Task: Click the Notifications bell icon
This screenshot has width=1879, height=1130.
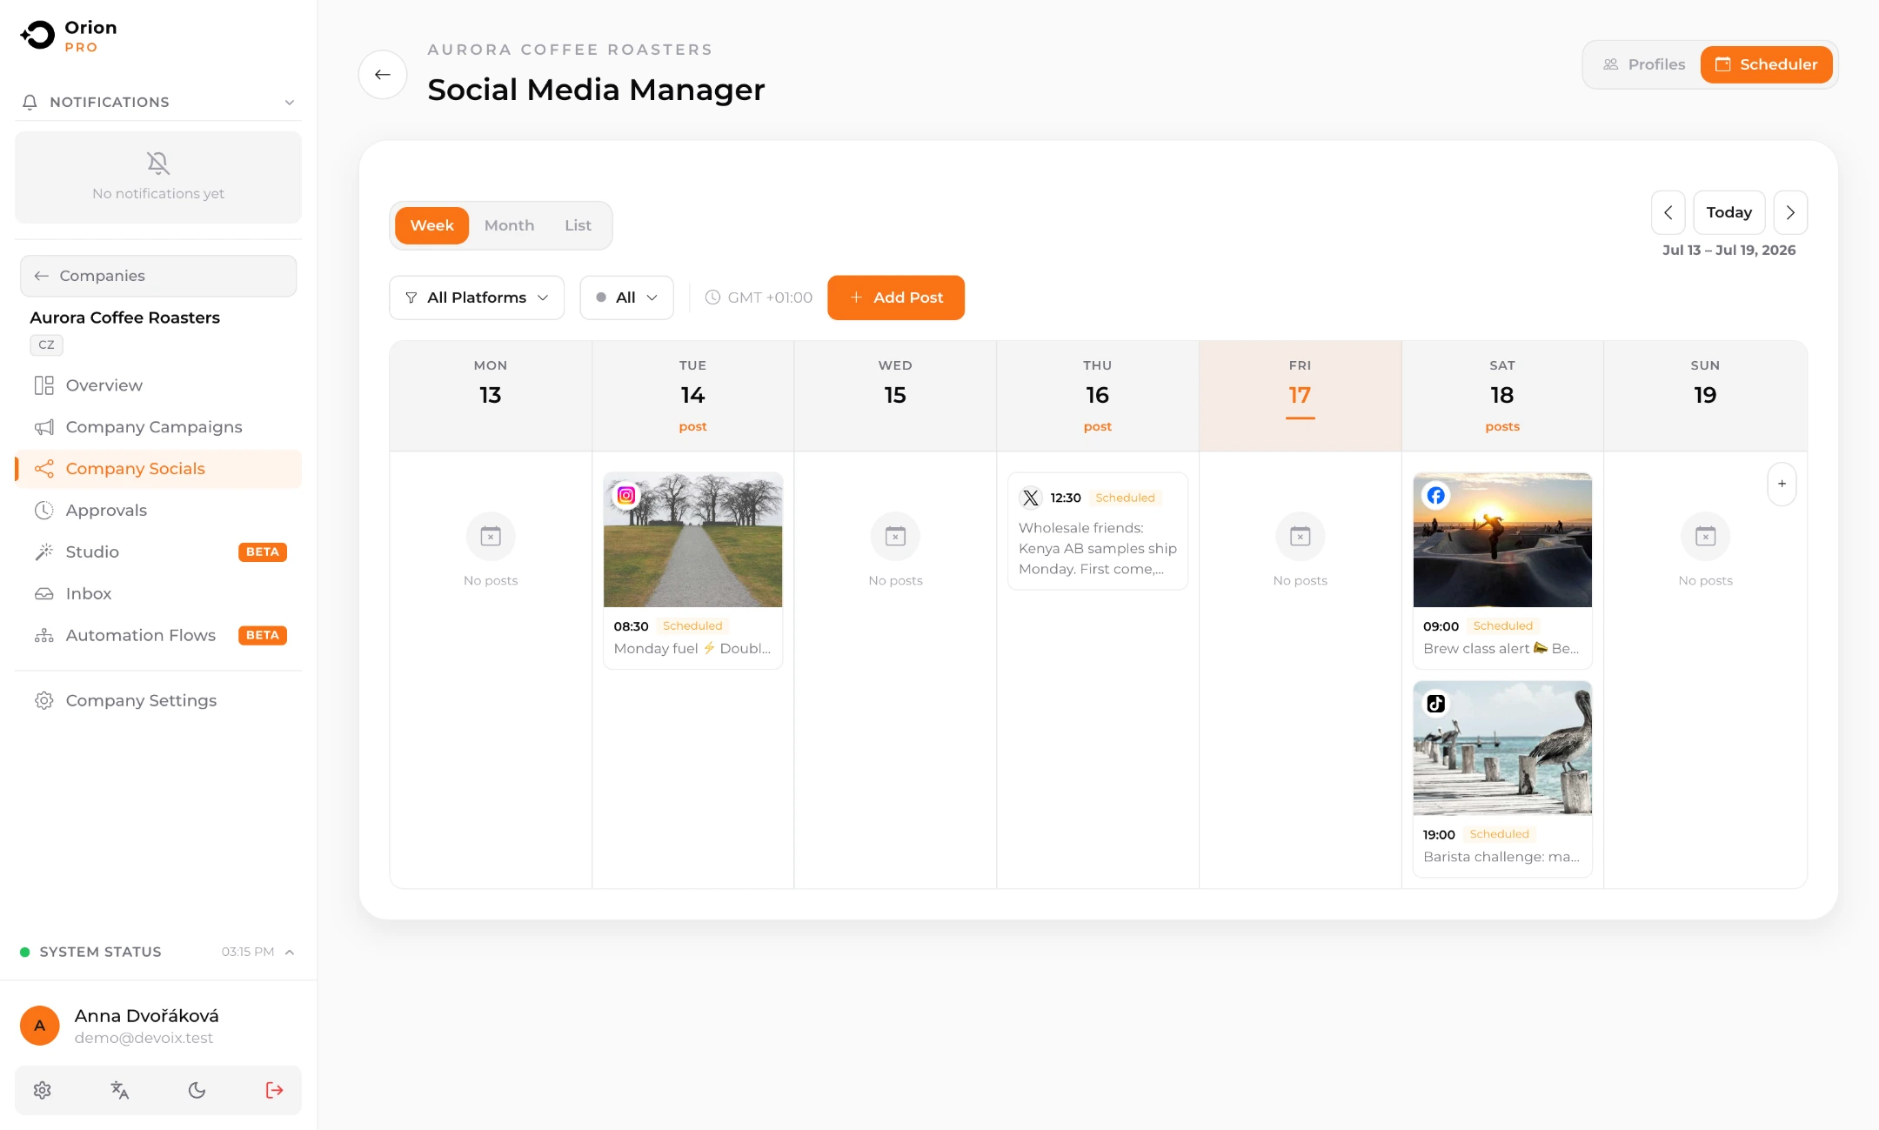Action: 30,102
